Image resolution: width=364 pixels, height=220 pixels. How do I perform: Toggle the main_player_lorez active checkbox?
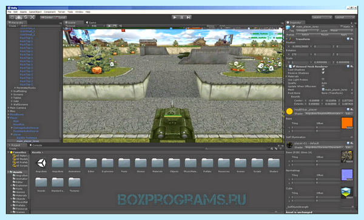pyautogui.click(x=294, y=27)
